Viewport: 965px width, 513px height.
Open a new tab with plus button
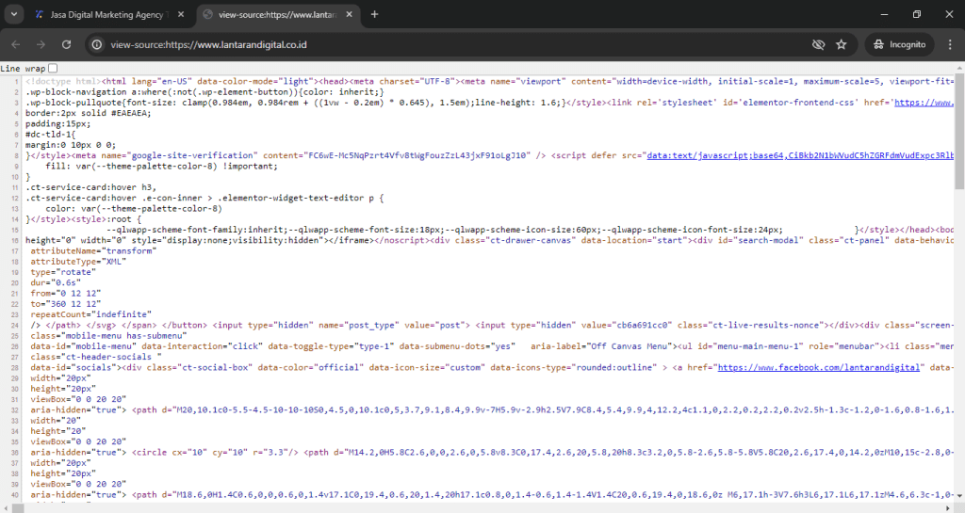pyautogui.click(x=374, y=14)
